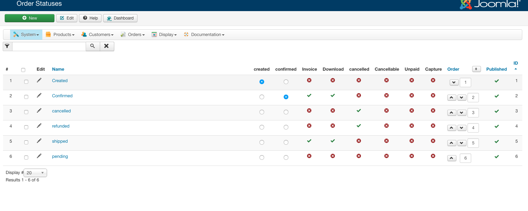Image resolution: width=528 pixels, height=211 pixels.
Task: Toggle the Invoice checkmark for Confirmed row
Action: (x=309, y=96)
